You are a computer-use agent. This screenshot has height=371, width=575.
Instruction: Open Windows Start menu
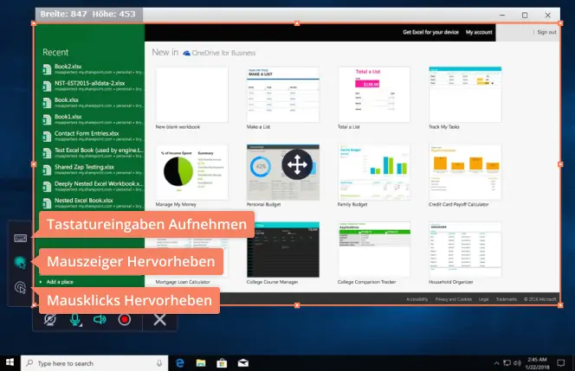coord(10,362)
